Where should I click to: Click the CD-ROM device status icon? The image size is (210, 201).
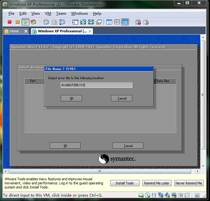click(x=148, y=195)
